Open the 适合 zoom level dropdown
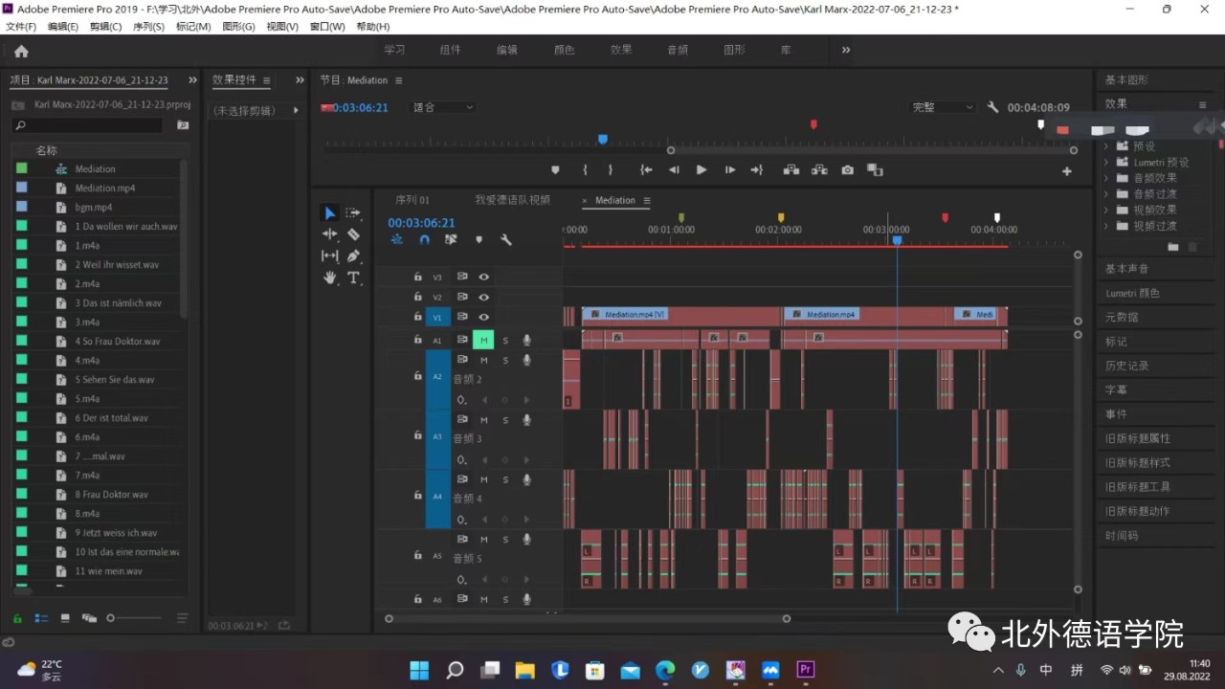The width and height of the screenshot is (1225, 689). [x=443, y=107]
